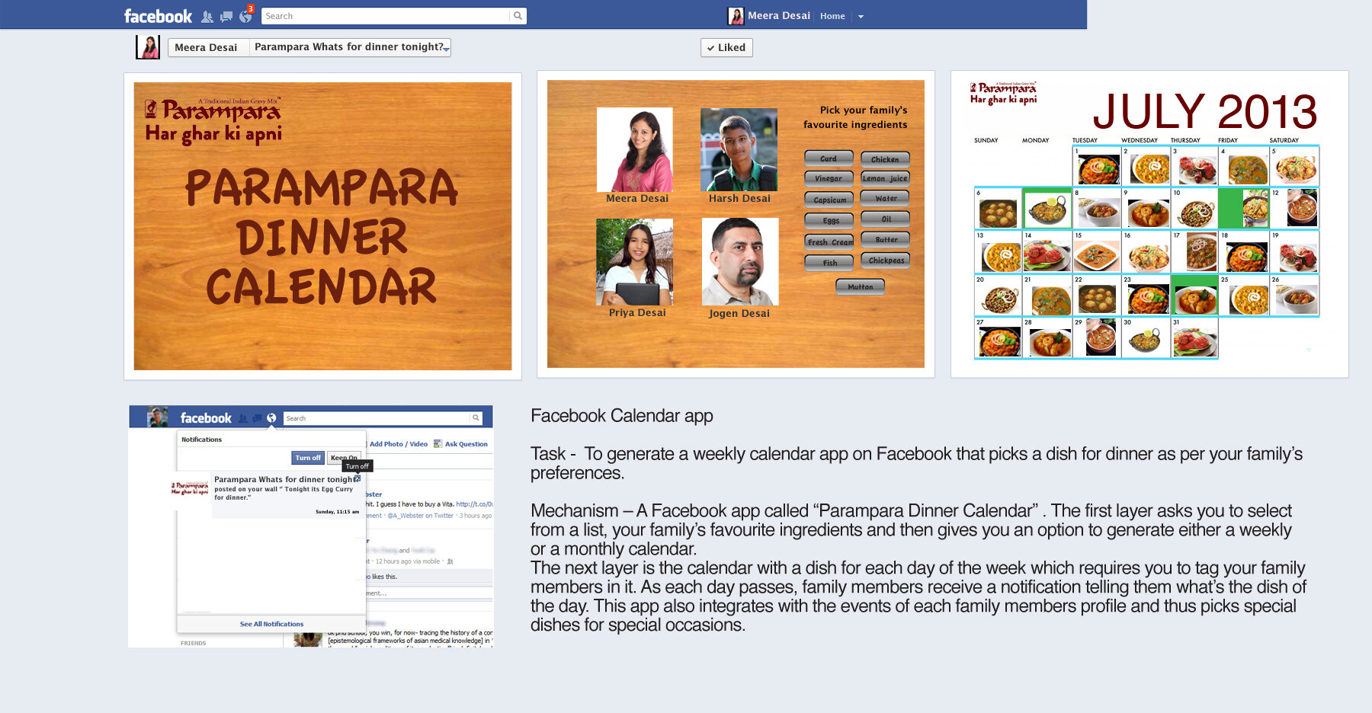Open See All Notifications link
The width and height of the screenshot is (1372, 713).
(271, 624)
